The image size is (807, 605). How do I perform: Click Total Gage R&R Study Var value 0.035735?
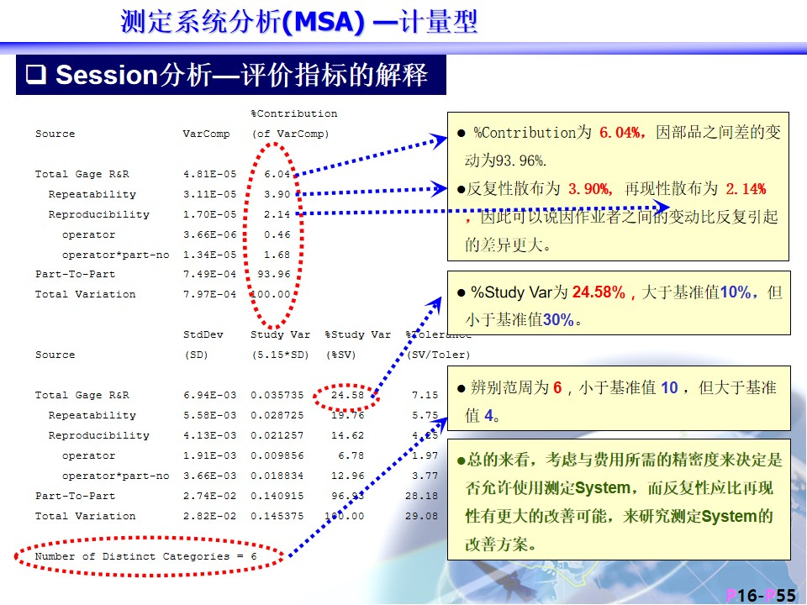click(x=277, y=396)
